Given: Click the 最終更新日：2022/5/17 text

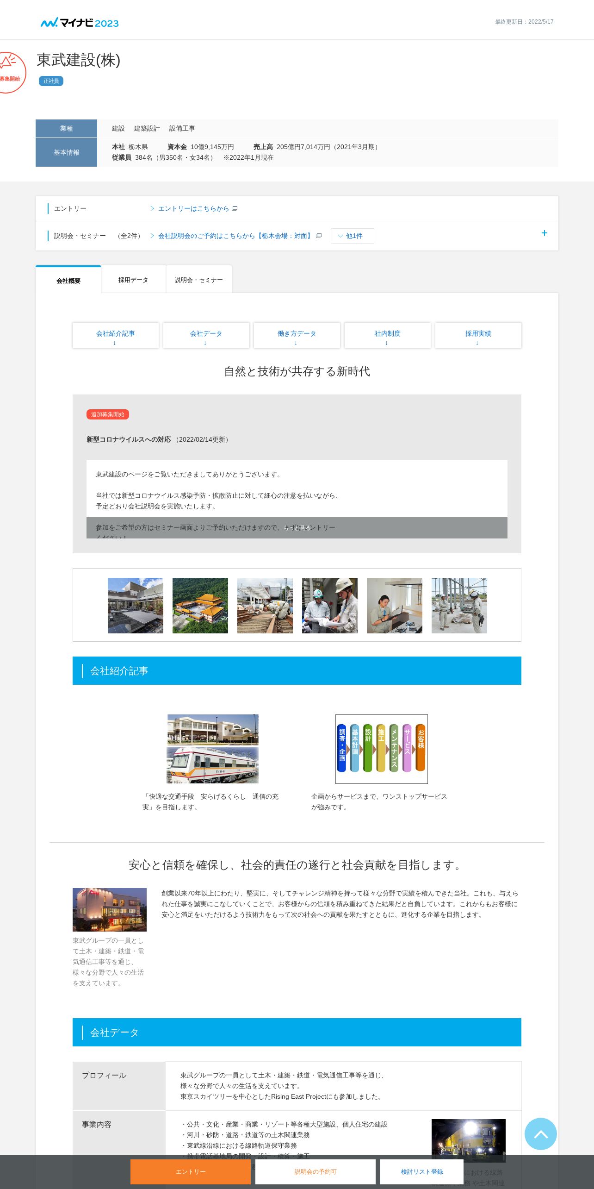Looking at the screenshot, I should [524, 22].
